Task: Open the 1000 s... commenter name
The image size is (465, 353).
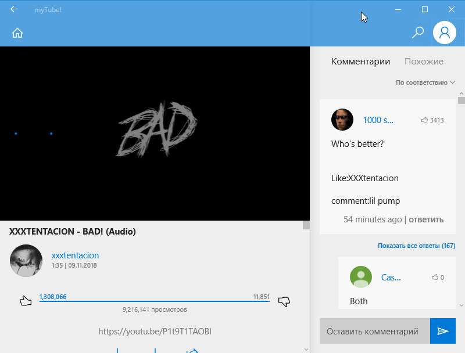Action: [x=378, y=120]
